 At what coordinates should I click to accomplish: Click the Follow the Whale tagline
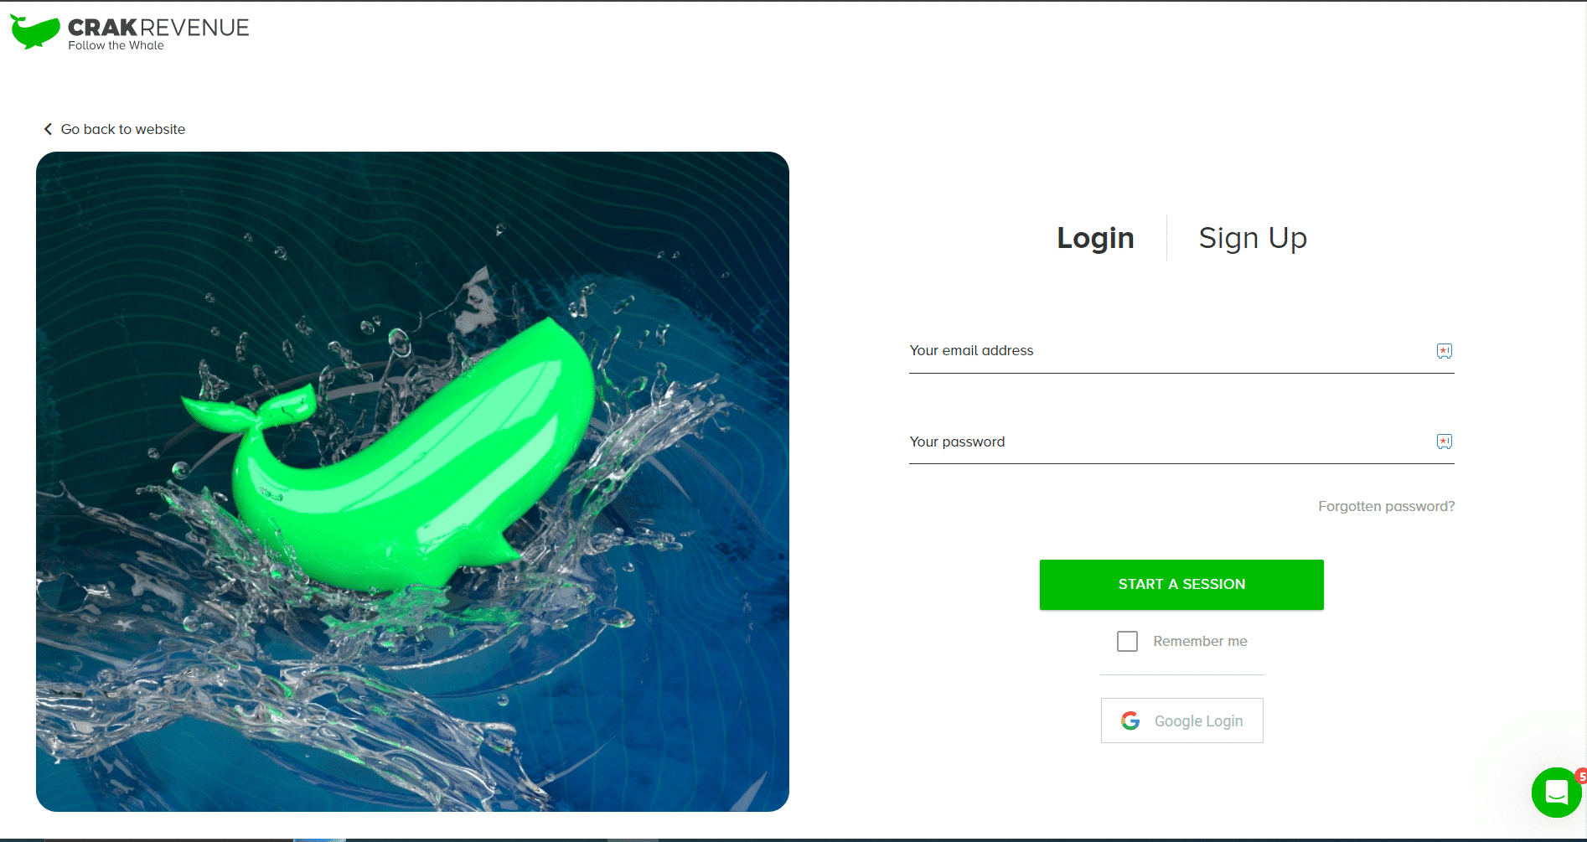click(116, 46)
